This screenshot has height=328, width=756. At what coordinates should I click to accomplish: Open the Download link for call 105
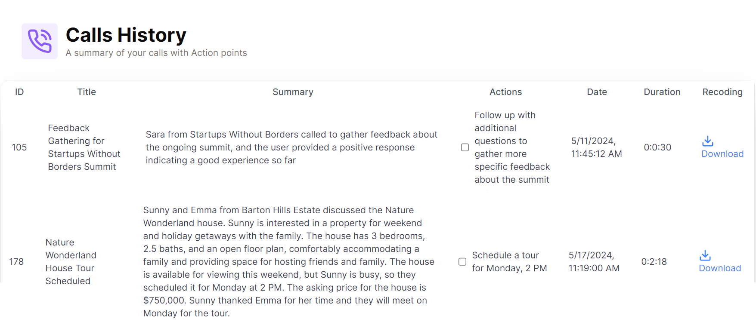722,154
